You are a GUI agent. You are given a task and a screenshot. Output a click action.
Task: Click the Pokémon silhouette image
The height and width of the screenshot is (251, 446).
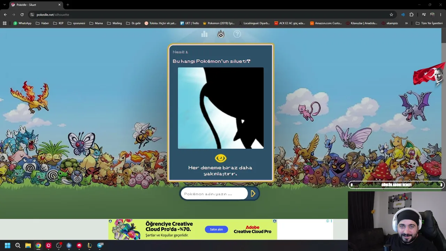click(x=221, y=108)
